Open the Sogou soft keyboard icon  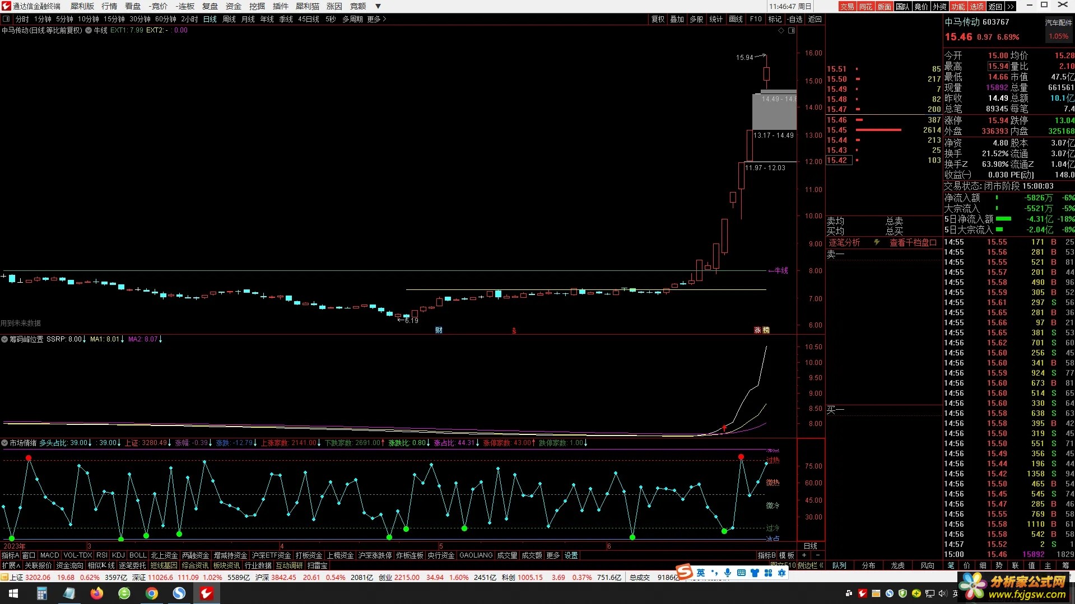[741, 573]
